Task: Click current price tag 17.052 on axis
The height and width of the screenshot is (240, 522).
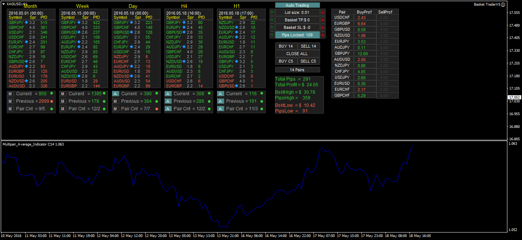Action: (x=514, y=97)
